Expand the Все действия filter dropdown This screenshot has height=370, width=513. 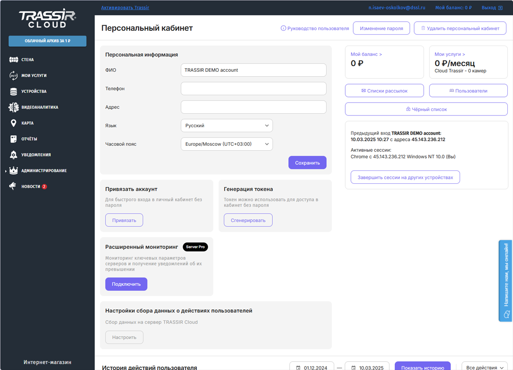click(x=484, y=367)
